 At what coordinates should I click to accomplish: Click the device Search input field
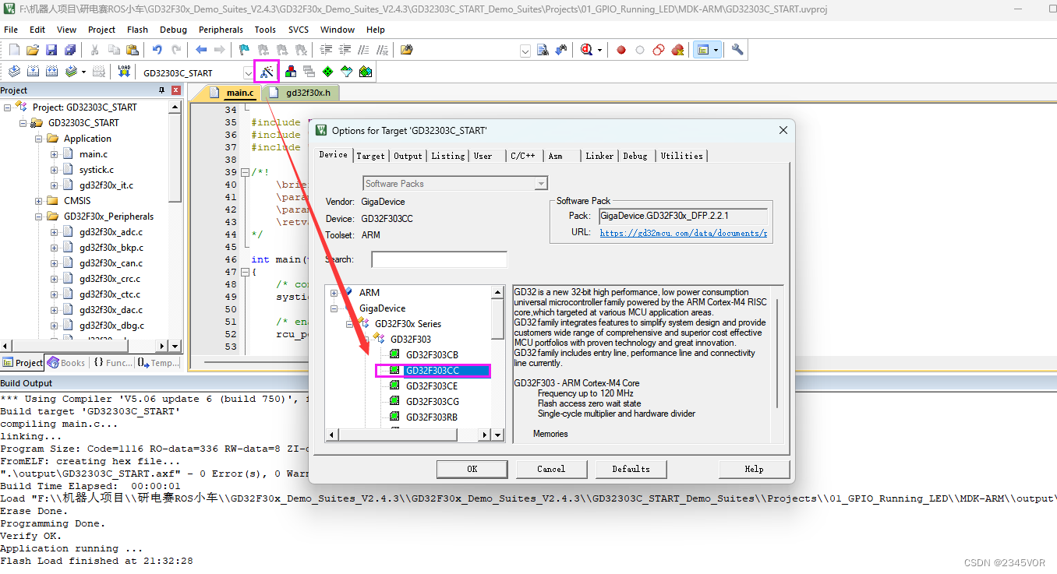point(439,259)
